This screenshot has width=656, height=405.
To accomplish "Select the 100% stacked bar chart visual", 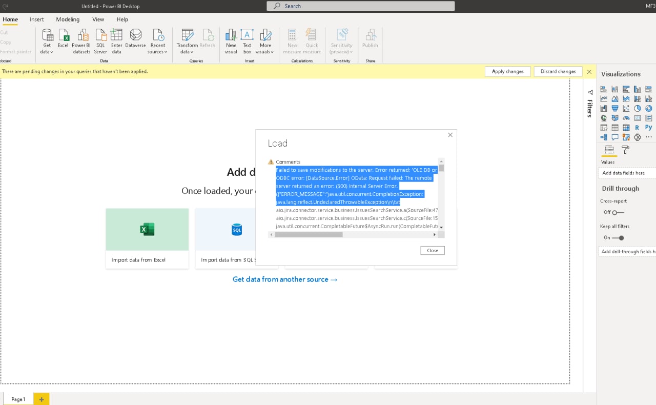I will [649, 89].
